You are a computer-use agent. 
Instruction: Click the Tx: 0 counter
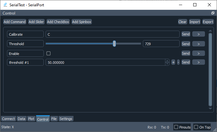point(165,127)
